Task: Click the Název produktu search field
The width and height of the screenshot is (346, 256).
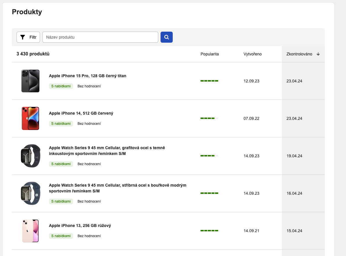Action: (100, 37)
